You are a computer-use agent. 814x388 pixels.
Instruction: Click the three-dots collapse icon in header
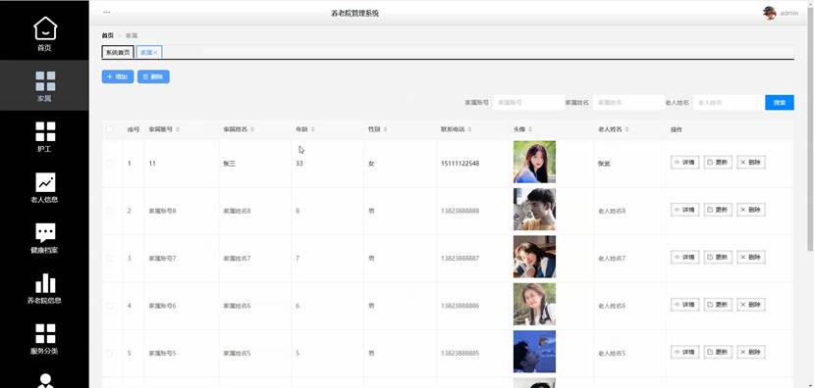tap(106, 12)
